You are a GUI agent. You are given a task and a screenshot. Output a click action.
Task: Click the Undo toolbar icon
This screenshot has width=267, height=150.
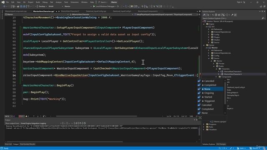coord(29,7)
